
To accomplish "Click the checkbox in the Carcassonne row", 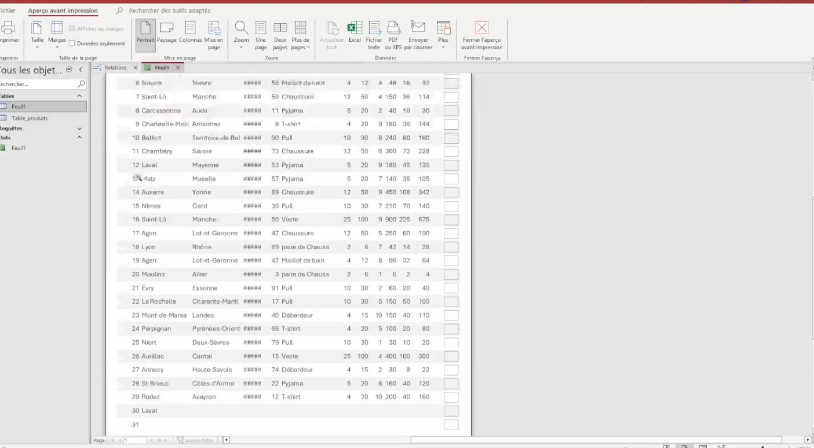I will tap(451, 111).
